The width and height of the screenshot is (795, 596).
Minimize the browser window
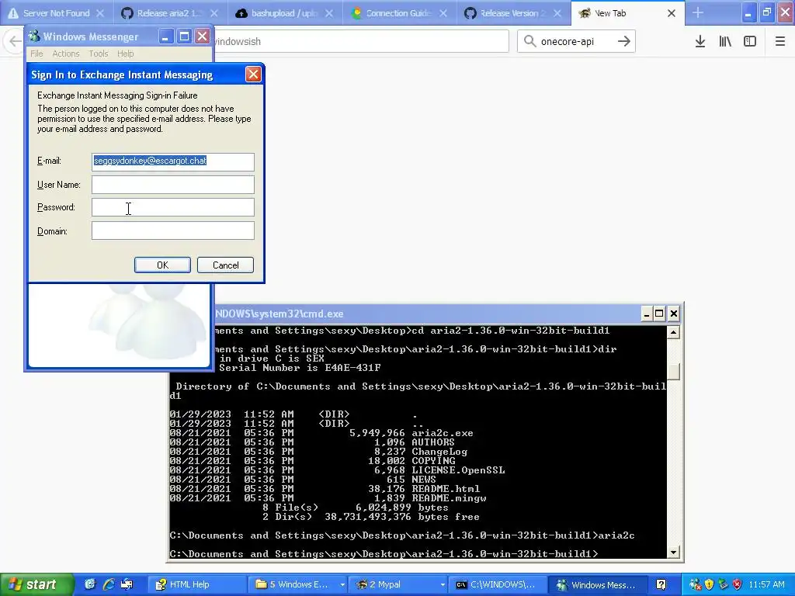(x=748, y=12)
